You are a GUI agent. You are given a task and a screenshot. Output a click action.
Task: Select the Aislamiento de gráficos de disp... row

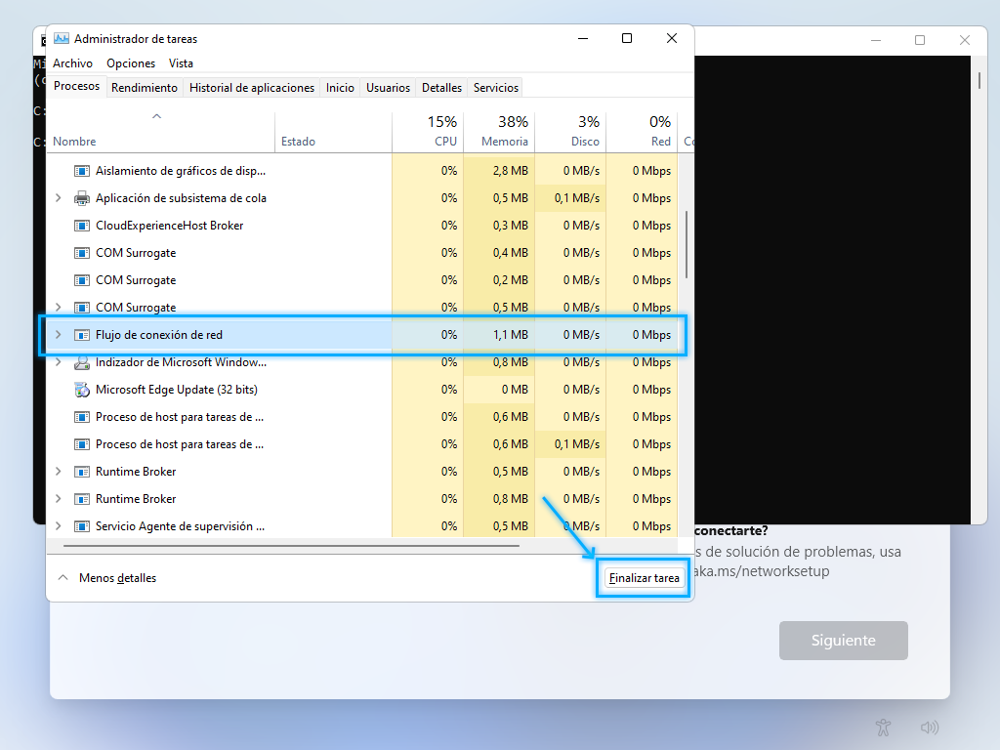pyautogui.click(x=362, y=171)
